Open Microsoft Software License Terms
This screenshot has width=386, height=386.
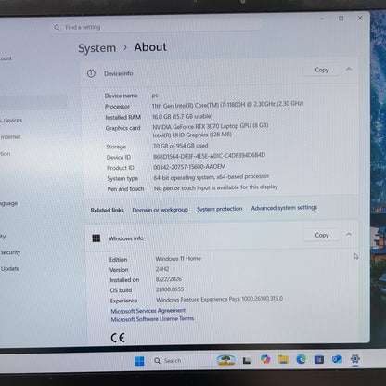point(152,319)
